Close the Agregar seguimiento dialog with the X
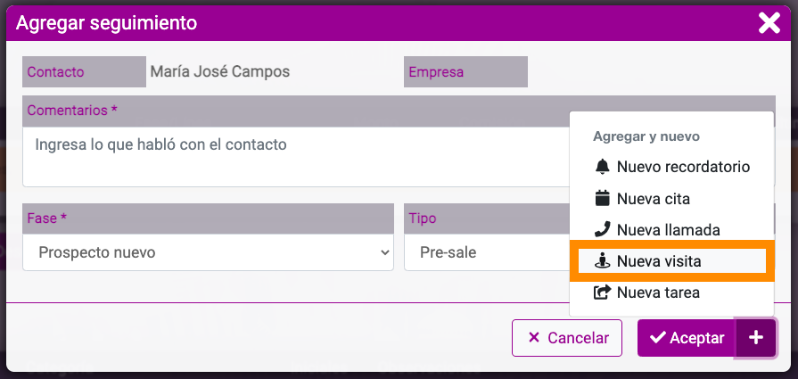The width and height of the screenshot is (798, 379). [769, 23]
